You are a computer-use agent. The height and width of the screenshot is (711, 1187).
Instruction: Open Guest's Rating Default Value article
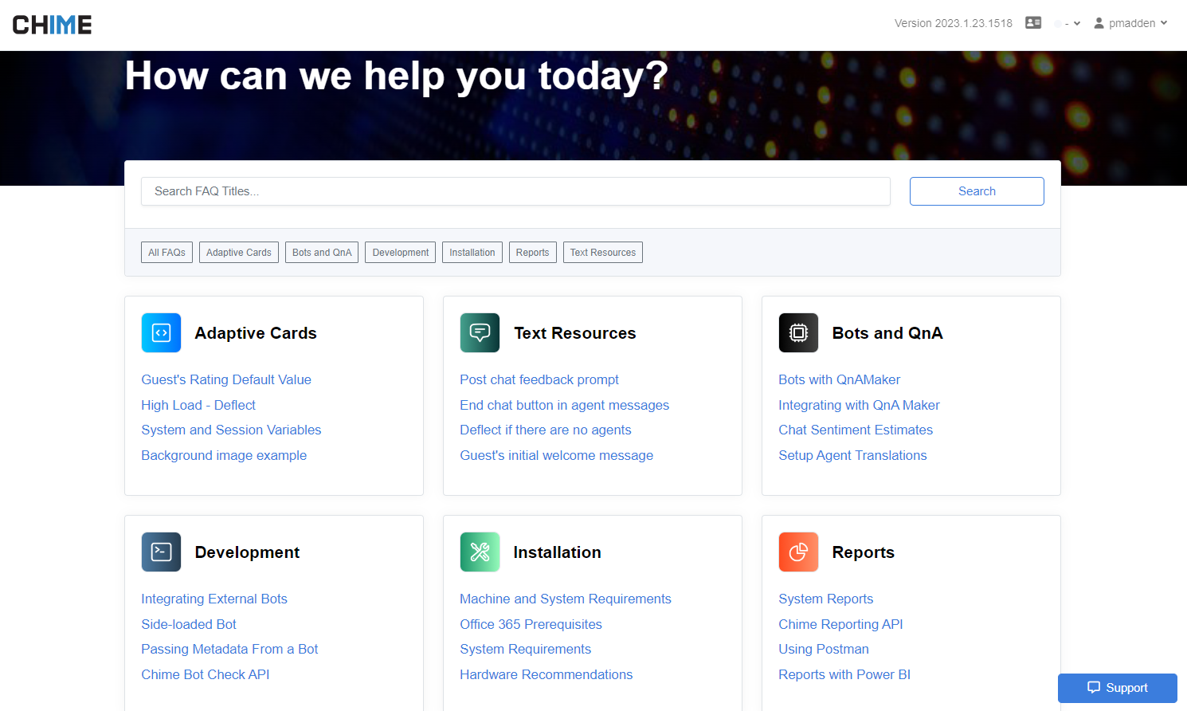click(x=226, y=380)
